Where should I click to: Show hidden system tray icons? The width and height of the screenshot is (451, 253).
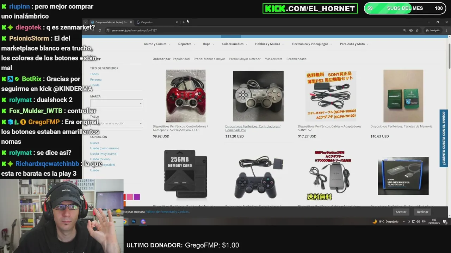click(x=404, y=222)
